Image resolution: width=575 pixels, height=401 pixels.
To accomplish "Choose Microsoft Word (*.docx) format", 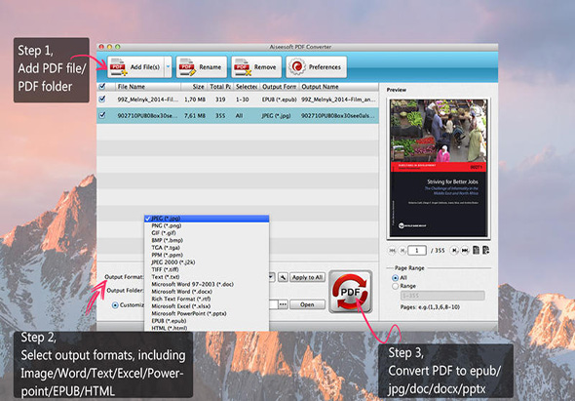I will [x=207, y=292].
